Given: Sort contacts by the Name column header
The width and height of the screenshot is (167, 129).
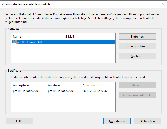Looking at the screenshot, I should 37,37.
